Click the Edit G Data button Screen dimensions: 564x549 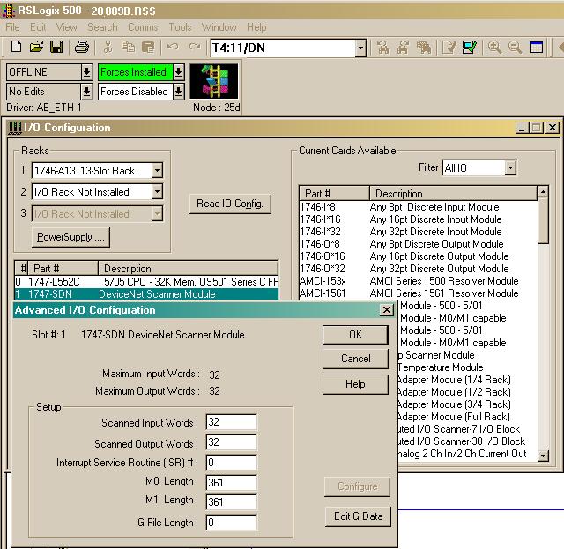(358, 516)
